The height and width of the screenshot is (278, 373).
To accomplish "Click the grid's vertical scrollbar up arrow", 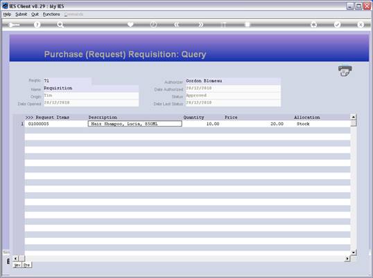I will coord(354,117).
